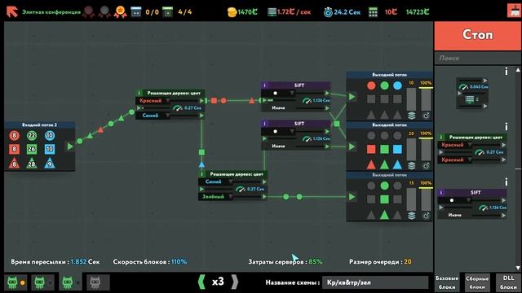The image size is (522, 293).
Task: Click the Иначе output on lower SIFT node
Action: click(328, 146)
